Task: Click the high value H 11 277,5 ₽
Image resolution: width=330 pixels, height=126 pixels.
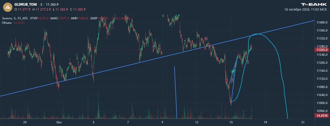Action: [42, 9]
